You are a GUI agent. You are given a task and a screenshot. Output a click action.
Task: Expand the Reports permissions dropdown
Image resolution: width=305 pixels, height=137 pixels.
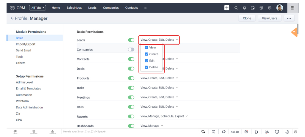point(186,116)
